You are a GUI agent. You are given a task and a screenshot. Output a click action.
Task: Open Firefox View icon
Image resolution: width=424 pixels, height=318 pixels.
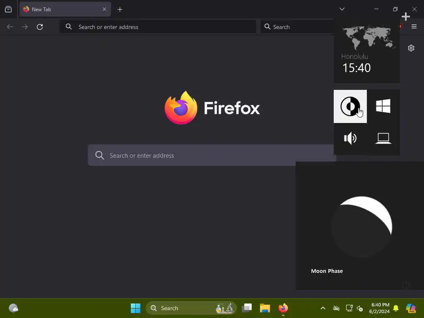tap(8, 9)
